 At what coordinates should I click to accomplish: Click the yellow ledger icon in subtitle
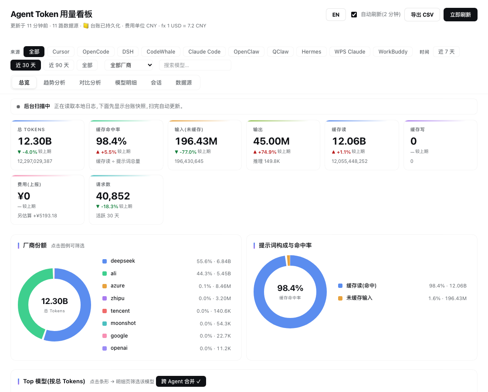[86, 26]
